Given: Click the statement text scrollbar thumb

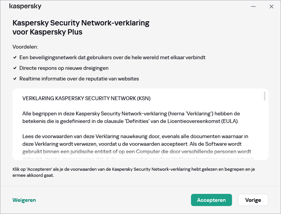Looking at the screenshot, I should [x=264, y=96].
